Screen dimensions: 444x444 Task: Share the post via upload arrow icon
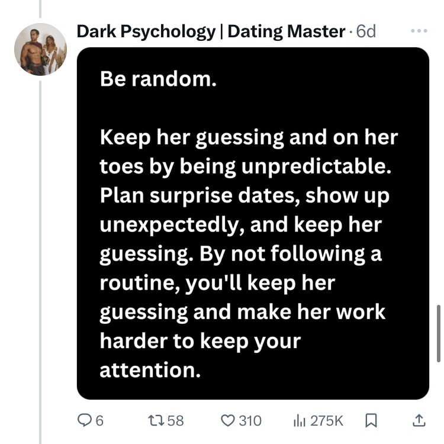pyautogui.click(x=418, y=420)
